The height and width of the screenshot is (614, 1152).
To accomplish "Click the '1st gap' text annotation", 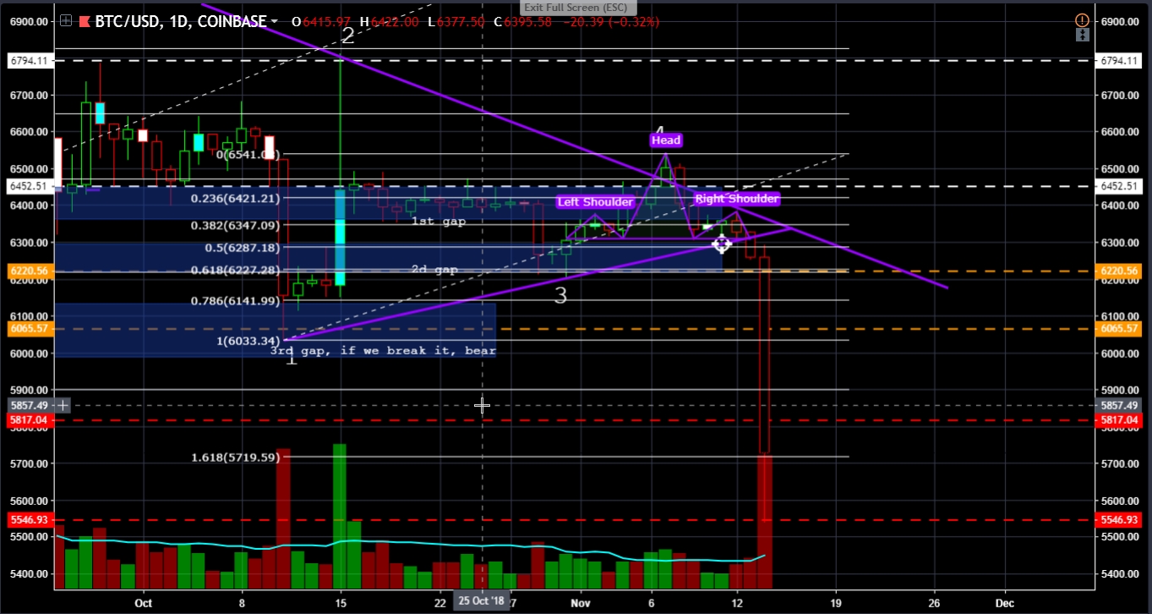I will pyautogui.click(x=439, y=221).
